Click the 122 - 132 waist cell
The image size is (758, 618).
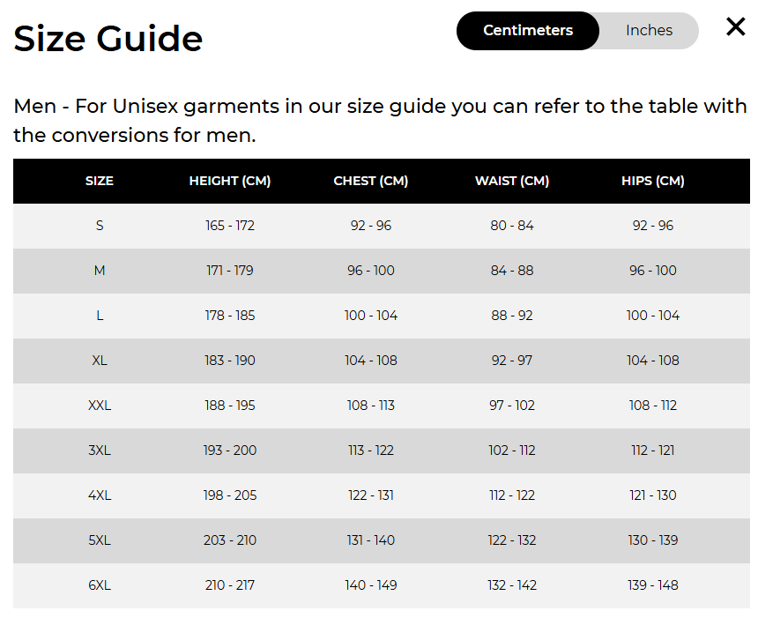click(x=512, y=540)
